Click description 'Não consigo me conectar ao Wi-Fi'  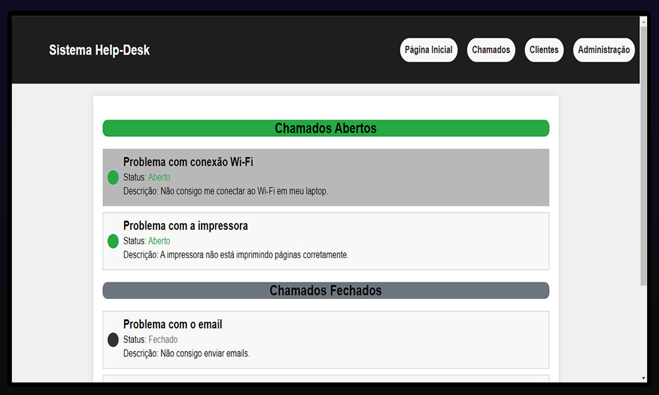click(225, 191)
